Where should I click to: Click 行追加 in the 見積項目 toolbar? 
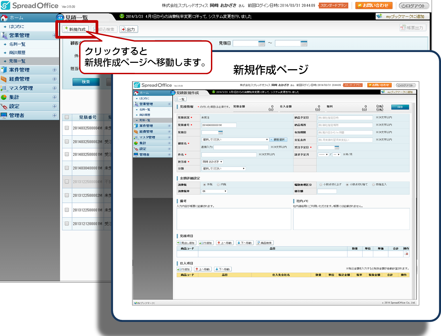tap(206, 243)
